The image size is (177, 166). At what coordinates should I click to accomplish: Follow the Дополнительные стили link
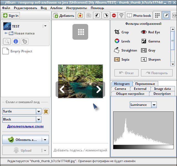click(x=25, y=126)
